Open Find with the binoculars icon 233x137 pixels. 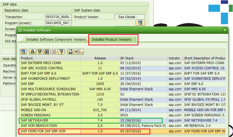pyautogui.click(x=47, y=52)
